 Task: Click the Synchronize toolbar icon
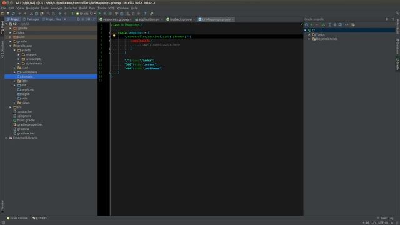13,14
